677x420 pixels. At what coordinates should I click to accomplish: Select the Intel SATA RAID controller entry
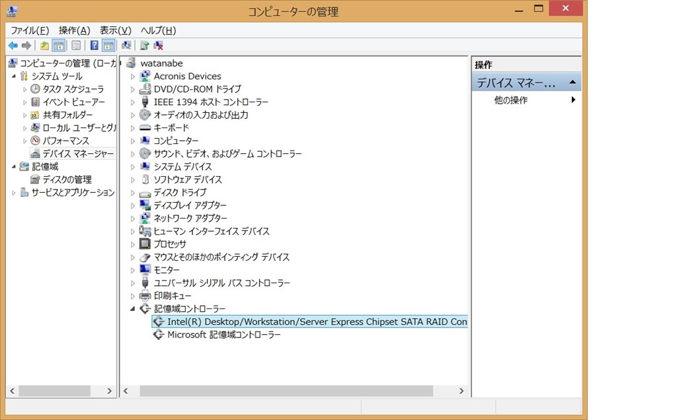(311, 321)
